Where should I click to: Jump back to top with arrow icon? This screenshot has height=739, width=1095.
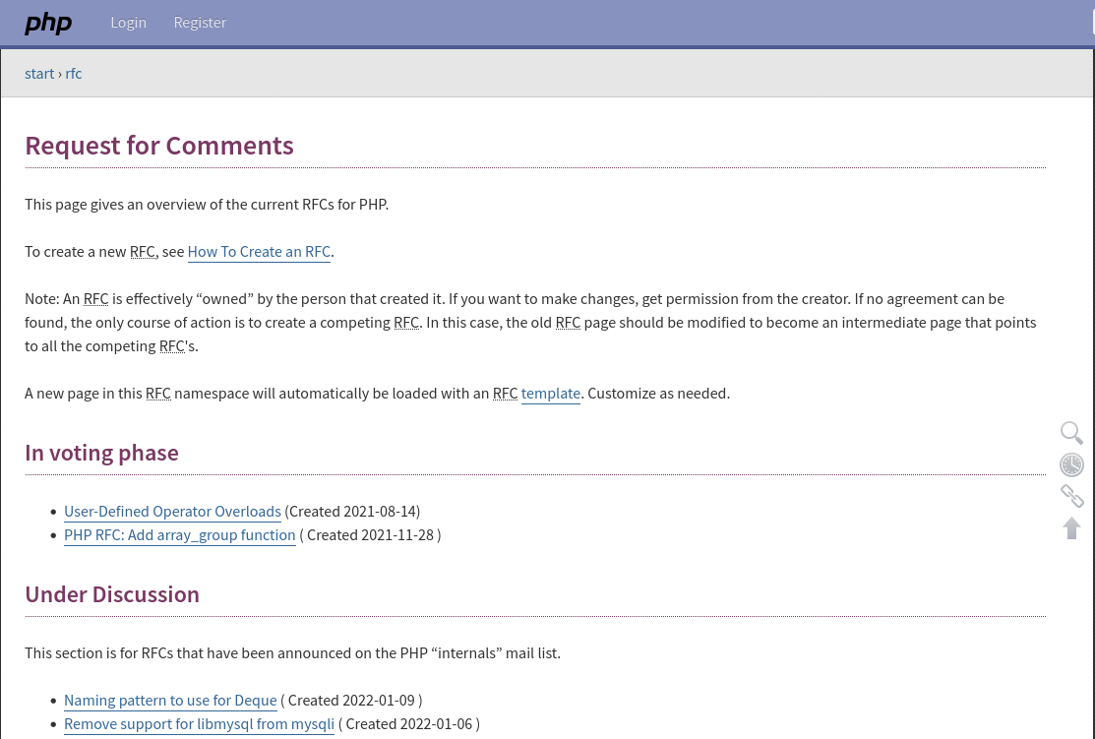pos(1071,528)
